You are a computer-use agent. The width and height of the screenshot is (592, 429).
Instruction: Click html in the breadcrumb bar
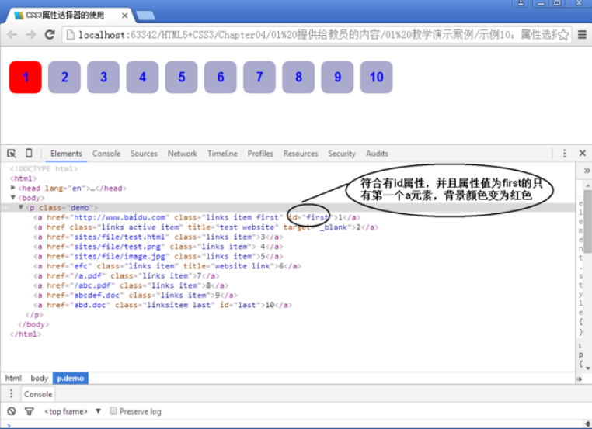13,378
